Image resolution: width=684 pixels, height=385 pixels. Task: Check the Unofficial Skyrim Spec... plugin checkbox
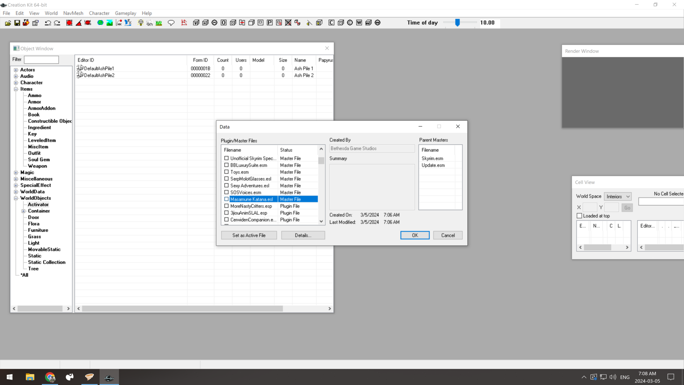pos(226,158)
